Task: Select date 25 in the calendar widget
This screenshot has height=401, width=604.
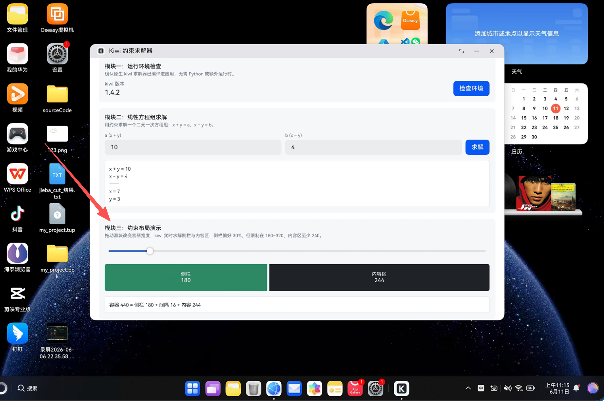Action: tap(556, 127)
